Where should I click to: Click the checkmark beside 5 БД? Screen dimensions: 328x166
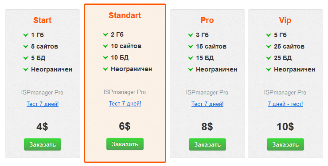pos(26,58)
